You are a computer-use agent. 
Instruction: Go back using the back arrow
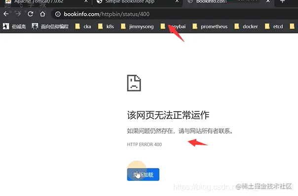click(6, 14)
